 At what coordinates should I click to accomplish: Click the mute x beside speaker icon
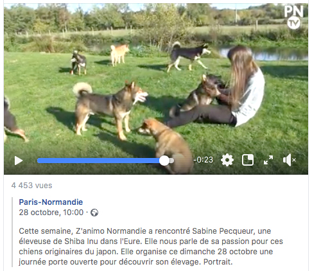294,160
